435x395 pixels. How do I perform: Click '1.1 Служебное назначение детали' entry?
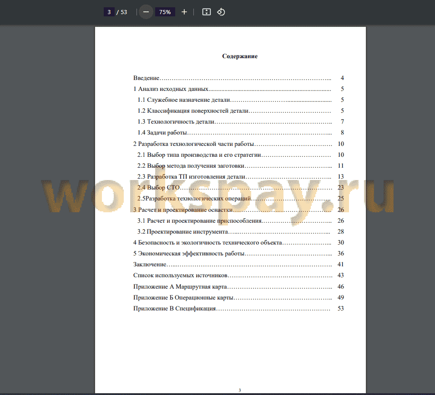point(241,100)
